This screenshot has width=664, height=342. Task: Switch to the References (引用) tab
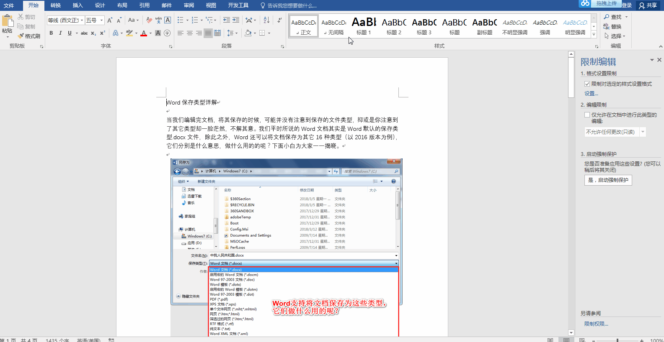[144, 5]
